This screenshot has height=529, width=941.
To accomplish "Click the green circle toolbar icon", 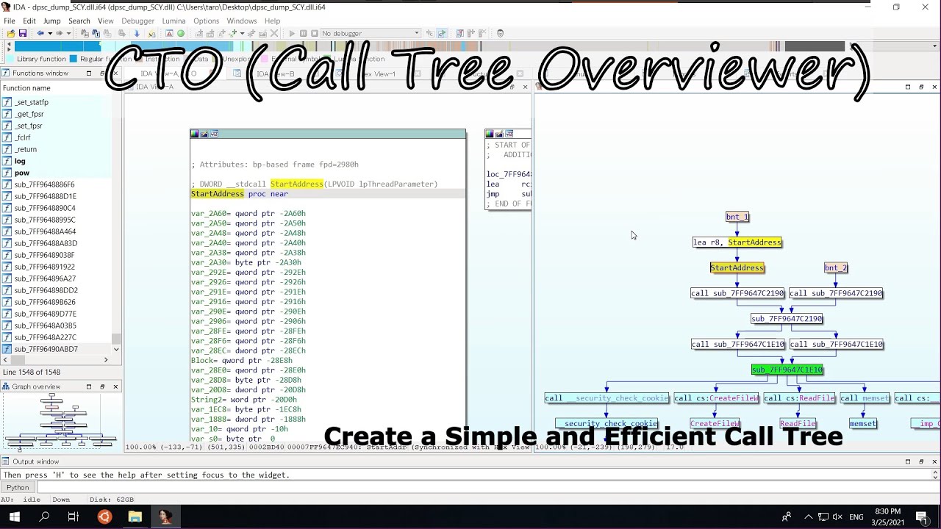I will [x=181, y=34].
